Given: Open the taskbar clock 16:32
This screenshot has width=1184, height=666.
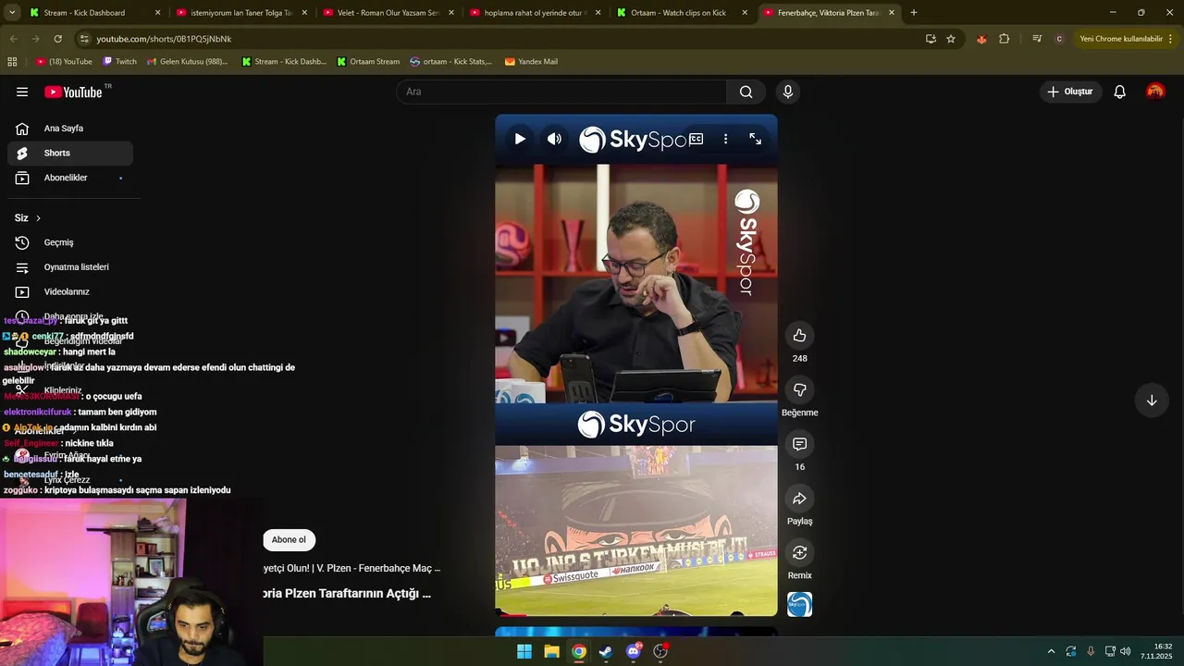Looking at the screenshot, I should 1157,651.
